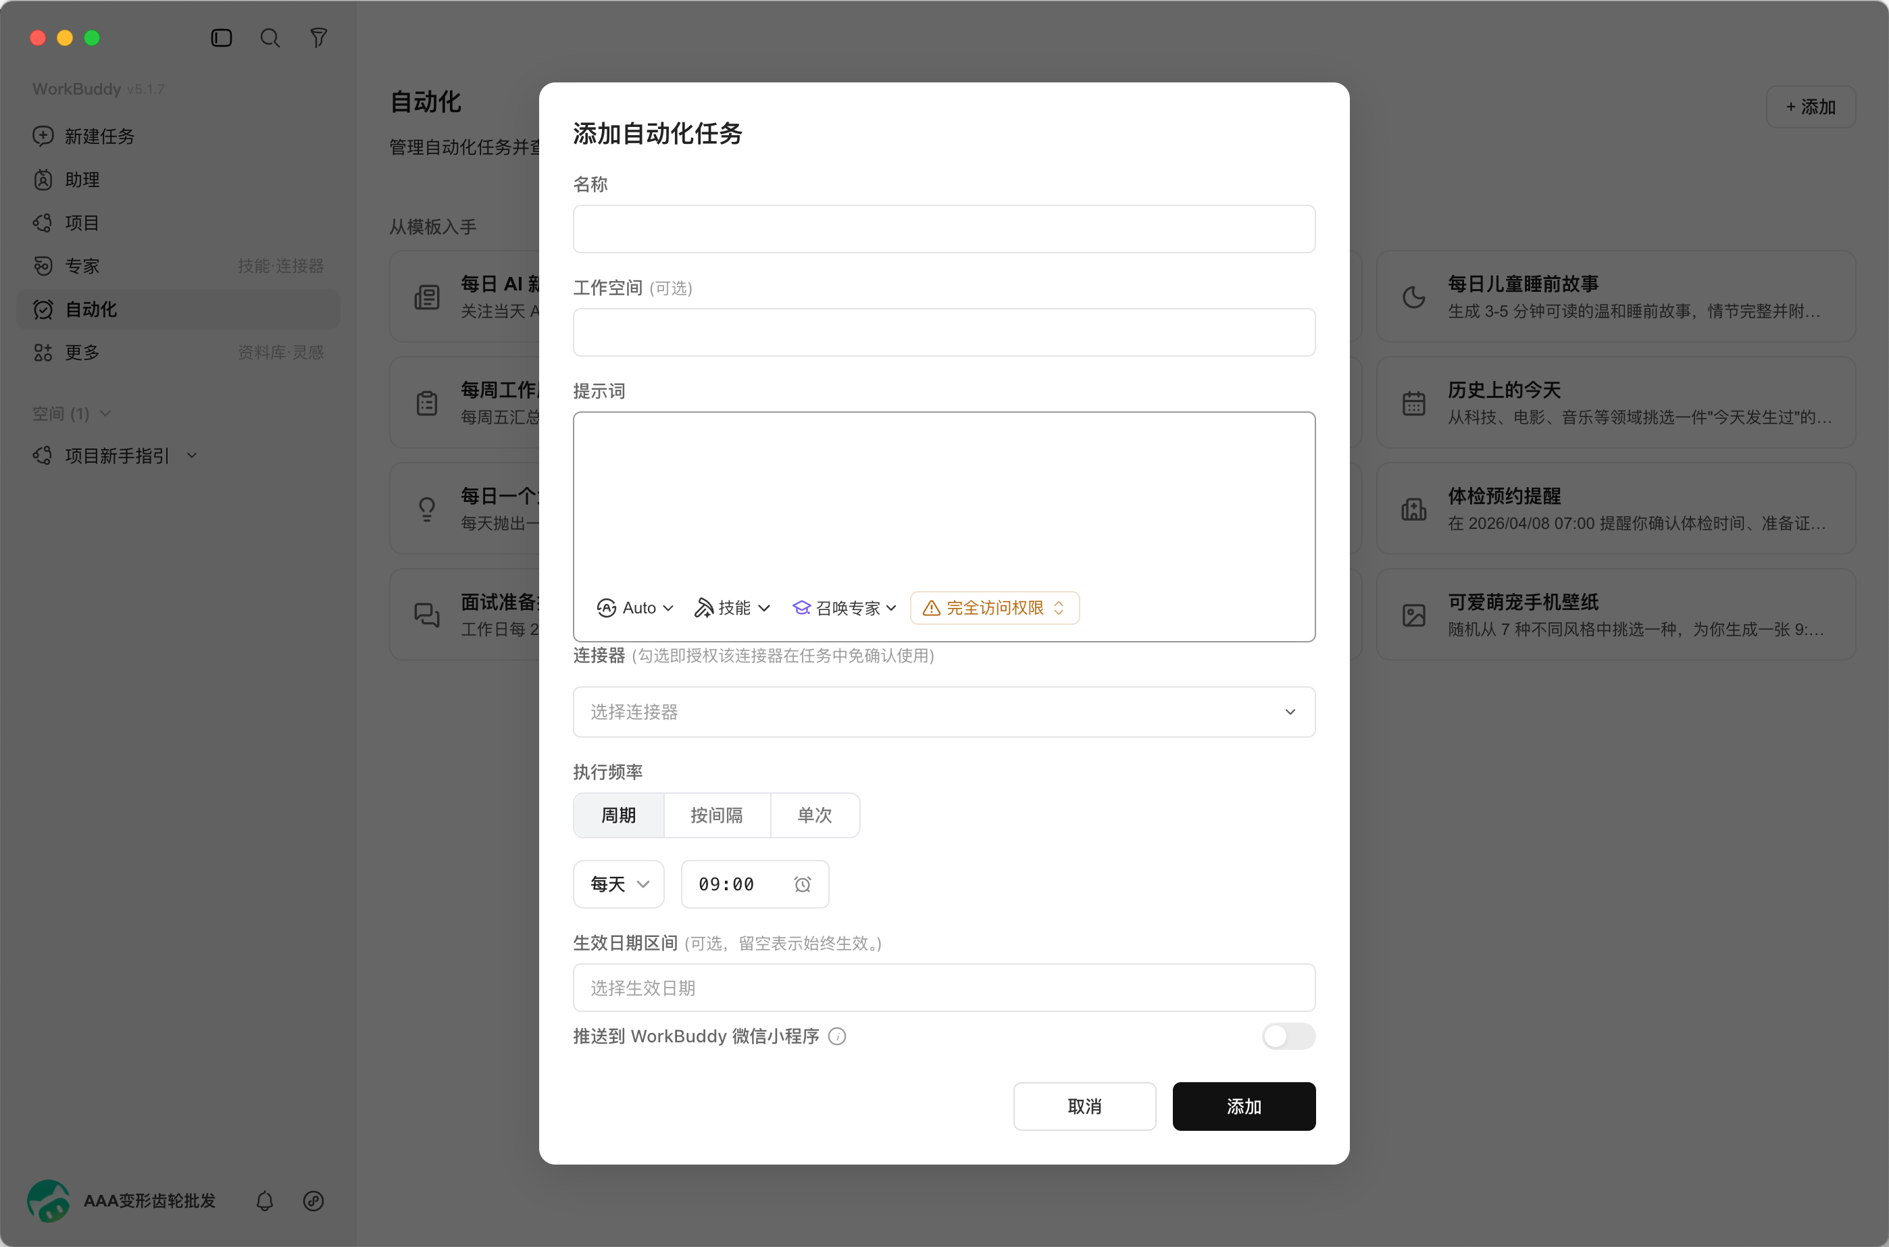This screenshot has width=1889, height=1247.
Task: Click the warning icon on 完全访问权限
Action: 932,609
